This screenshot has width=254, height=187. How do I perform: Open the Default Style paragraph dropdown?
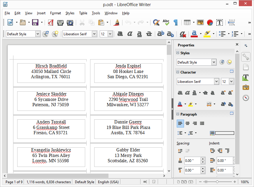(37, 34)
